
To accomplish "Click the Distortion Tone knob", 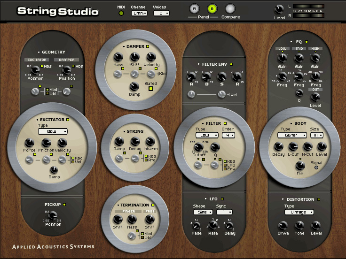I will click(x=299, y=226).
